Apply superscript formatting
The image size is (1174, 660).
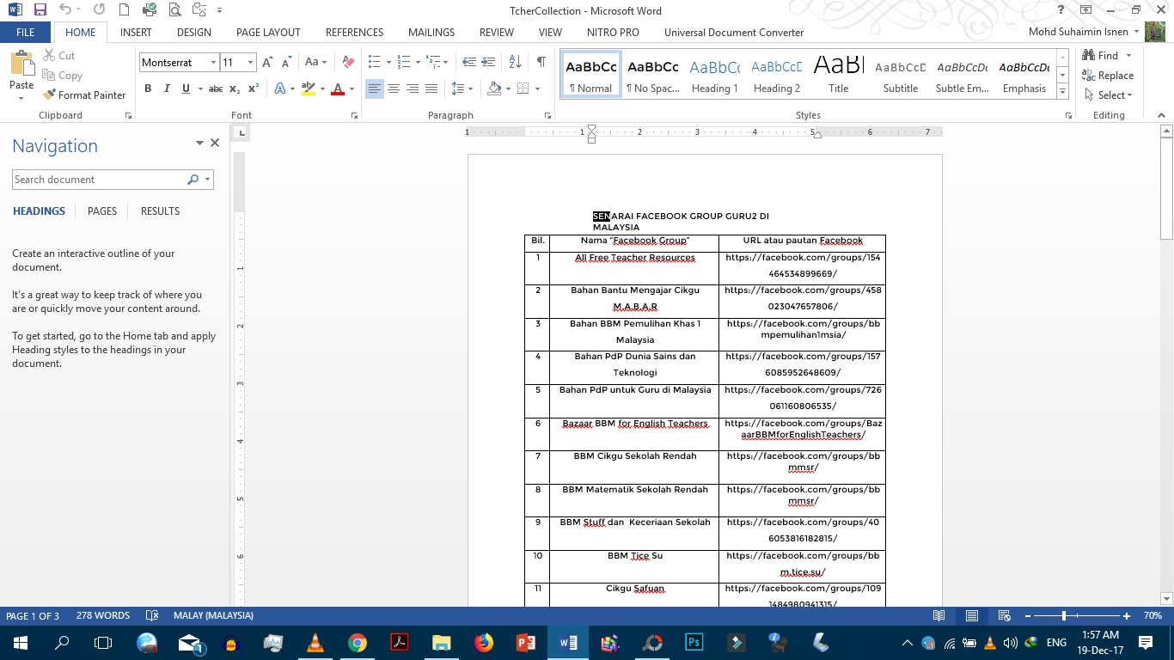pyautogui.click(x=254, y=89)
